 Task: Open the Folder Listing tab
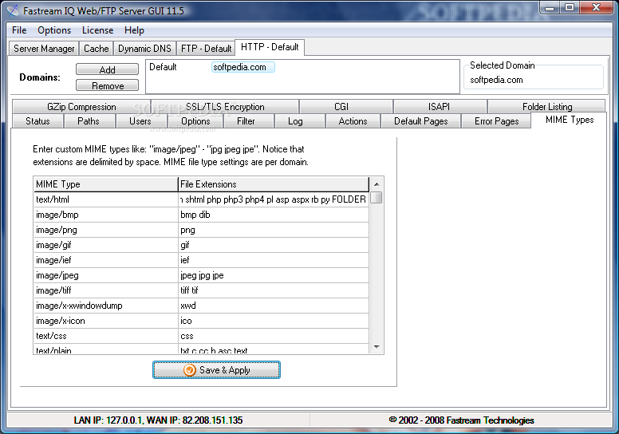(x=547, y=107)
